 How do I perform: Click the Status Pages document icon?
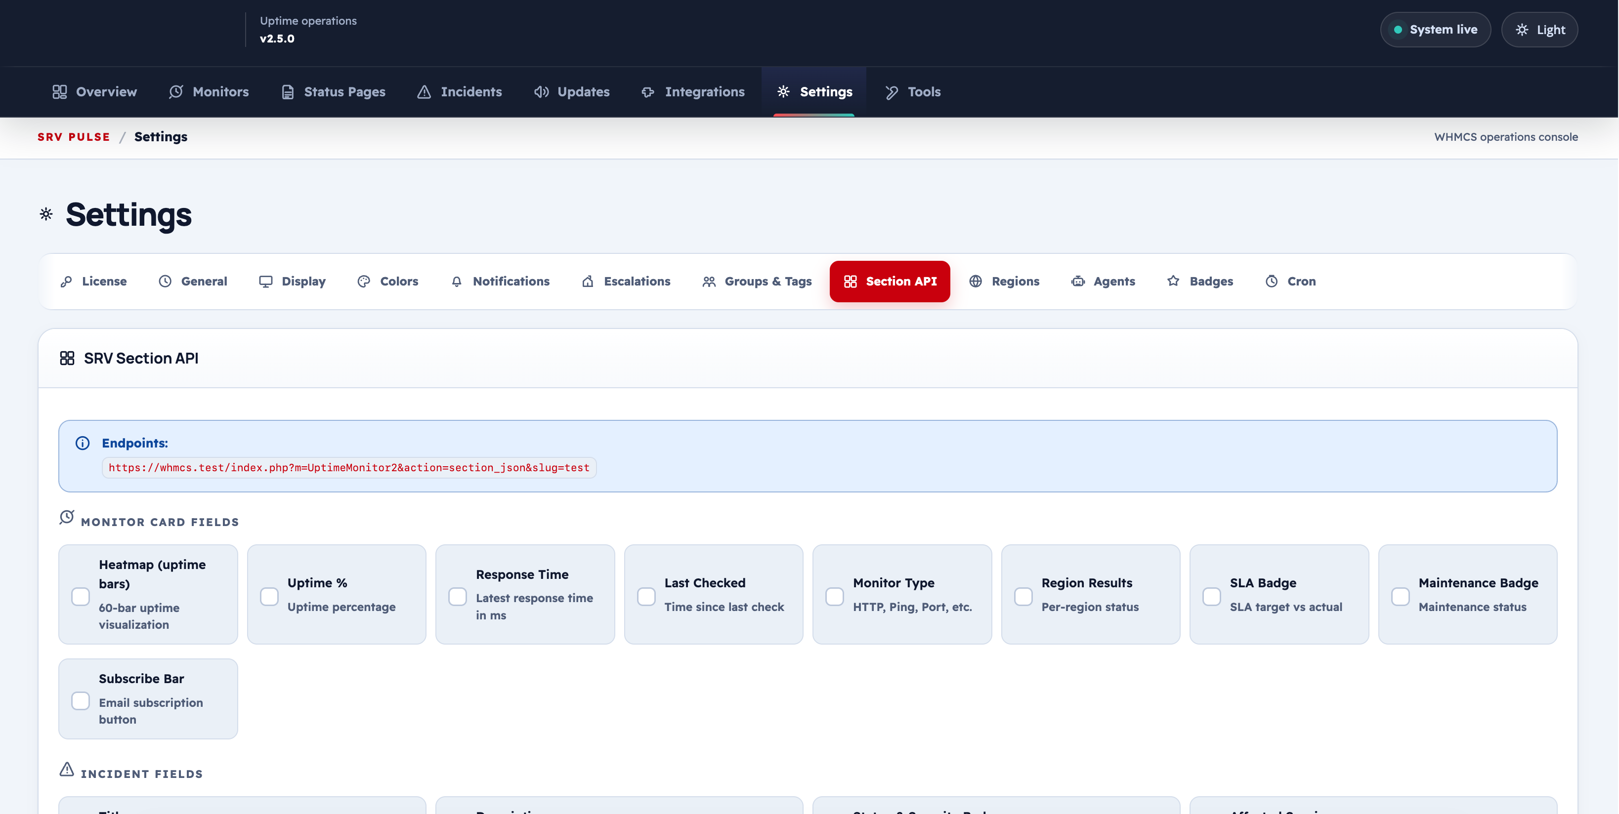[288, 92]
